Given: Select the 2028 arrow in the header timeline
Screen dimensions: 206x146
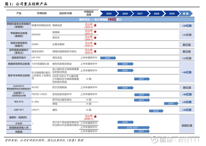Looking at the screenshot, I should [x=157, y=14].
